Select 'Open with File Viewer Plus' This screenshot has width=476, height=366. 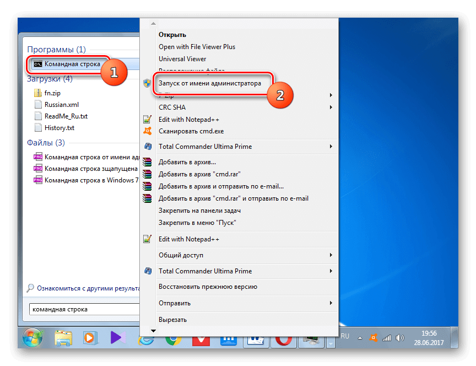coord(197,47)
